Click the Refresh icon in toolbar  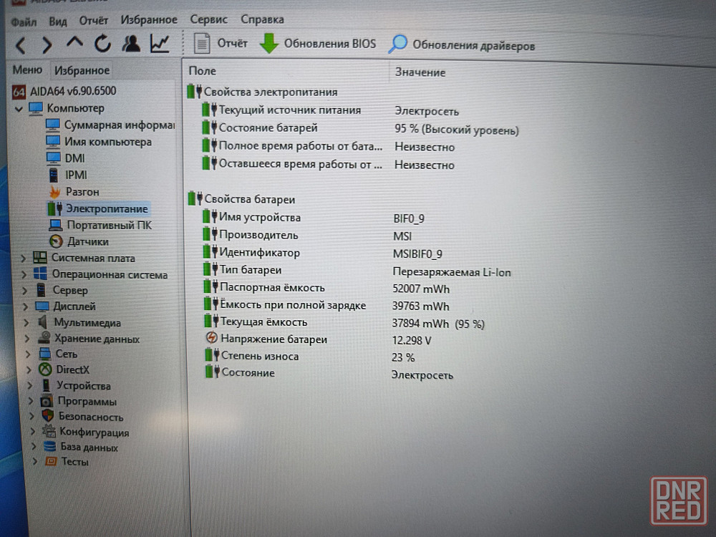102,44
